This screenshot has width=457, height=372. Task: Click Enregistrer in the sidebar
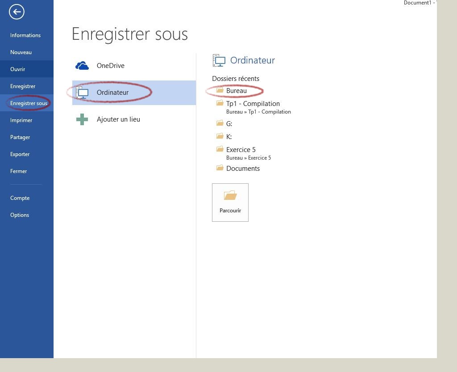pyautogui.click(x=23, y=86)
